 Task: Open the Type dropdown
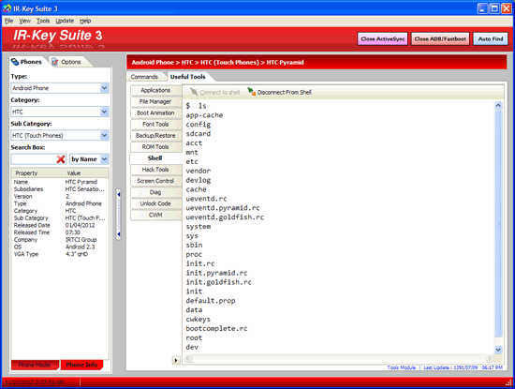[104, 88]
